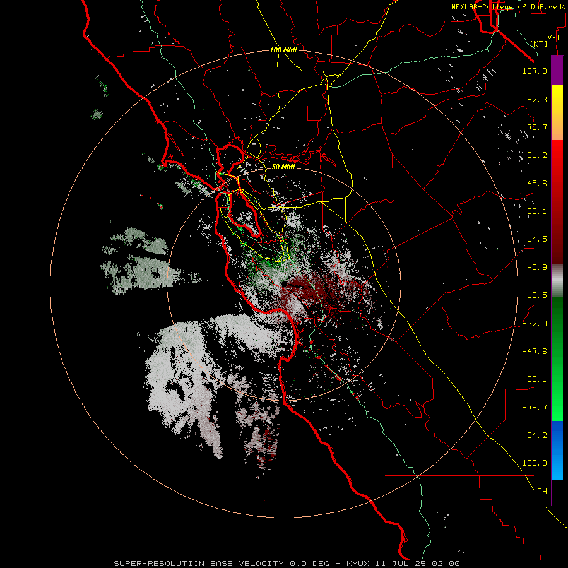568x568 pixels.
Task: Pick the gray near-zero segment of the color bar
Action: (x=557, y=281)
